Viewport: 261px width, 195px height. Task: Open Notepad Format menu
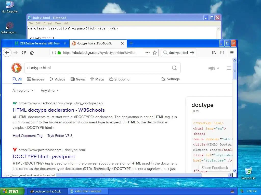pyautogui.click(x=48, y=23)
